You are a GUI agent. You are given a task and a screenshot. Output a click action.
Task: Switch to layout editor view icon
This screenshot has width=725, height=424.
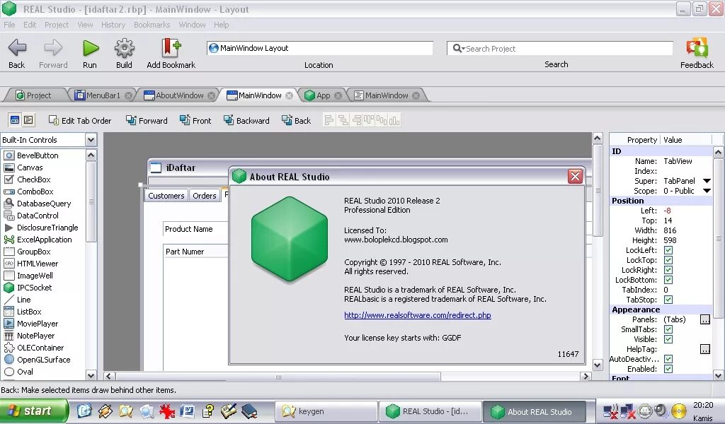tap(15, 120)
